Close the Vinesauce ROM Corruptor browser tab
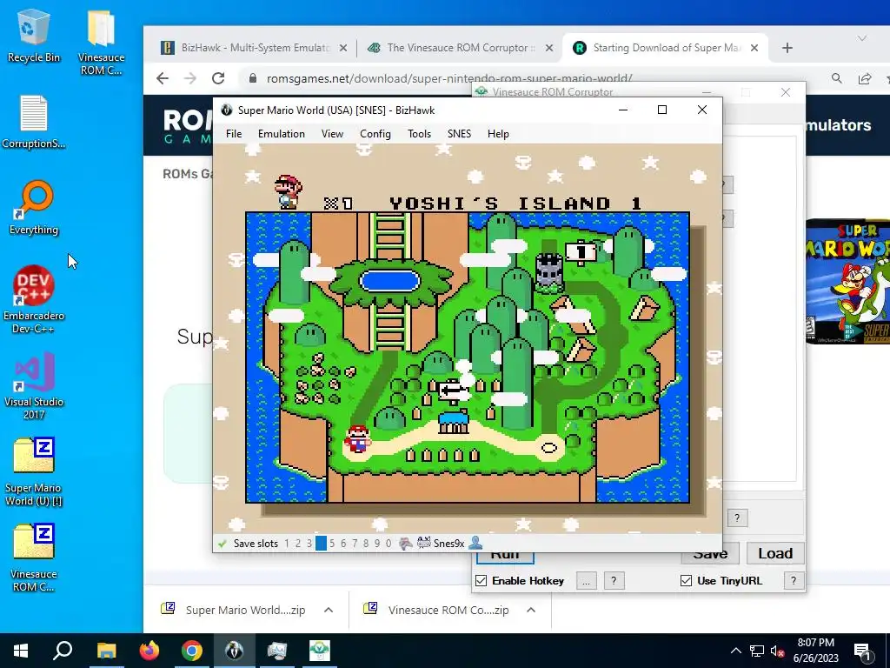This screenshot has width=890, height=668. [549, 49]
